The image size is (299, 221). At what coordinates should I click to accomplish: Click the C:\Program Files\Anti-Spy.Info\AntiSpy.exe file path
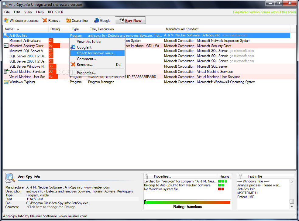[57, 203]
